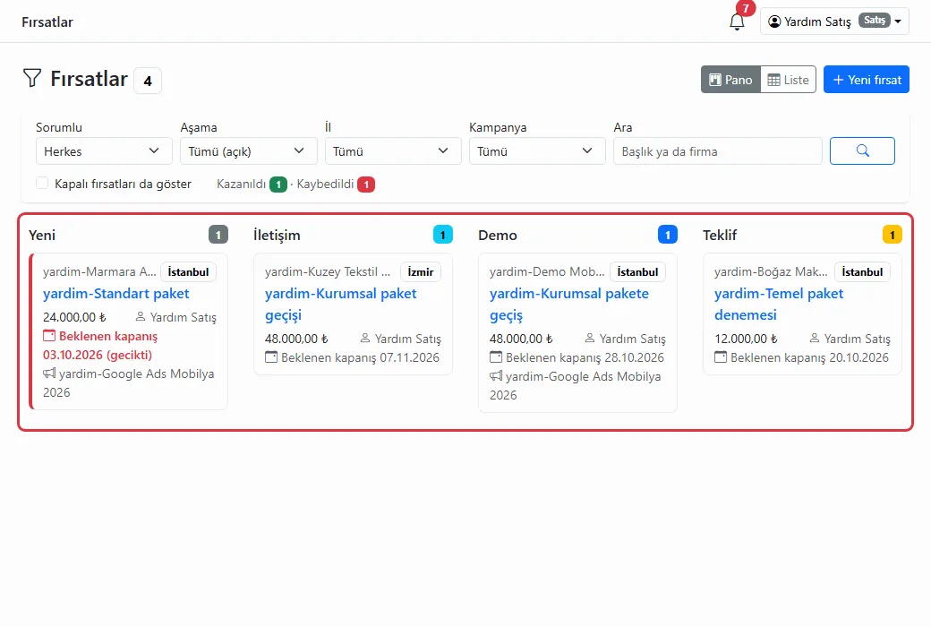Open the yardim-Kurumsal pakete geçiş deal

568,305
